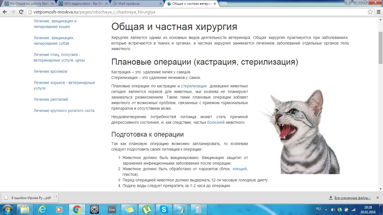Click the RU language indicator
Screen dimensions: 383x215
click(319, 209)
